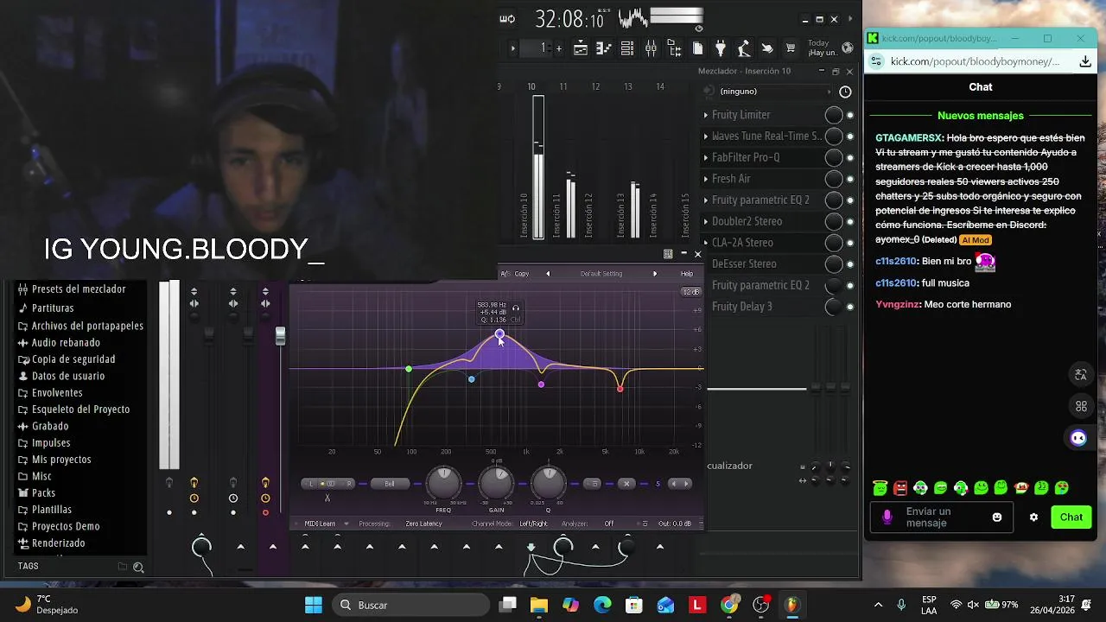Toggle the L/Stereo/R band placement selector

click(327, 484)
